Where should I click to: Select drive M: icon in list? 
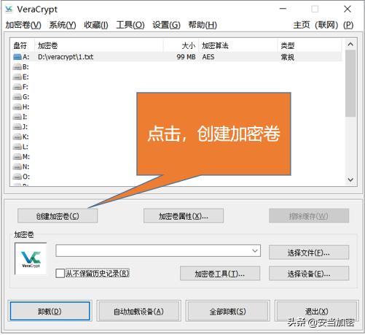click(x=17, y=157)
